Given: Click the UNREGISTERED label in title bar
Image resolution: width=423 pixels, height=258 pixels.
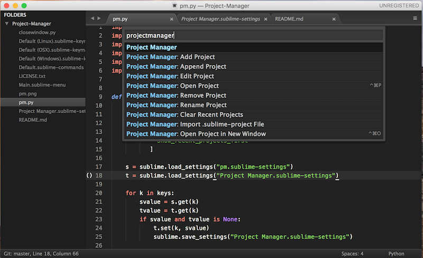Looking at the screenshot, I should click(x=399, y=6).
